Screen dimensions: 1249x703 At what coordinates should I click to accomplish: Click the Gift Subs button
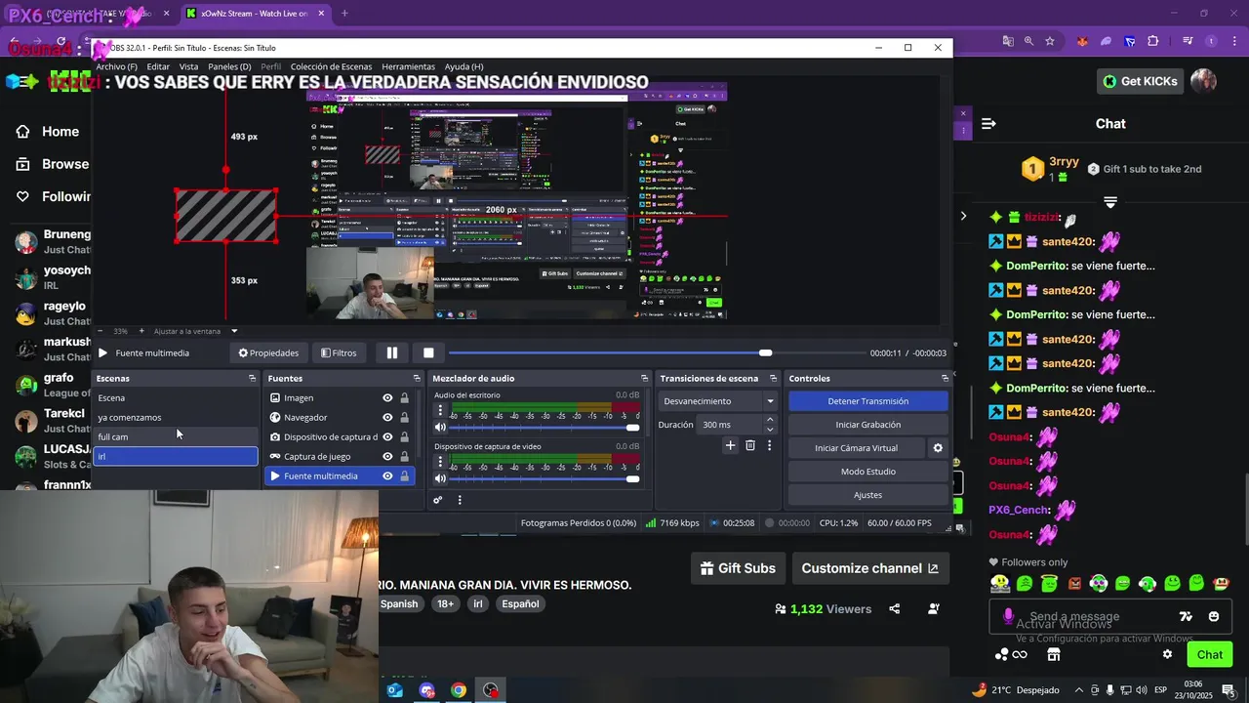click(738, 568)
